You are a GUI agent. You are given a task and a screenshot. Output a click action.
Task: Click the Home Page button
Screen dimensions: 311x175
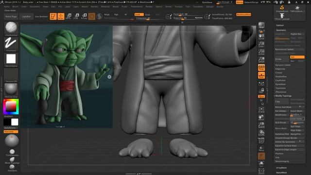tap(11, 17)
